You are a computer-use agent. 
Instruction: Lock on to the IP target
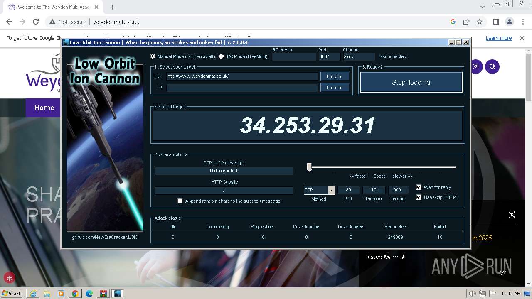335,88
